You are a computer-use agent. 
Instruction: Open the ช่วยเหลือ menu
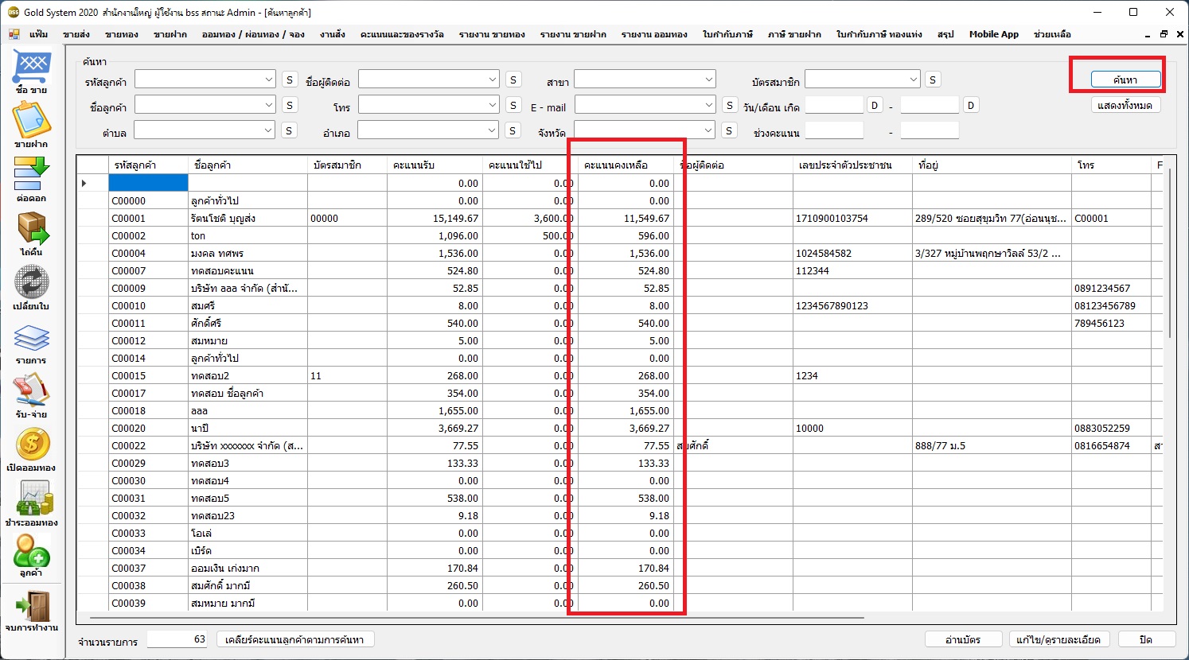pyautogui.click(x=1052, y=34)
